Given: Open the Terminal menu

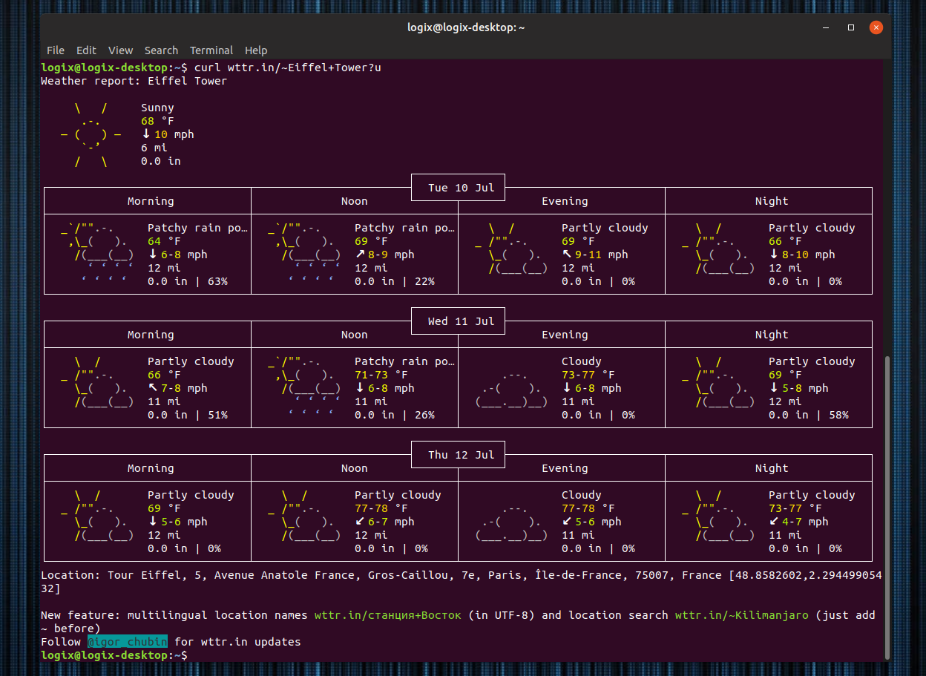Looking at the screenshot, I should [x=211, y=50].
